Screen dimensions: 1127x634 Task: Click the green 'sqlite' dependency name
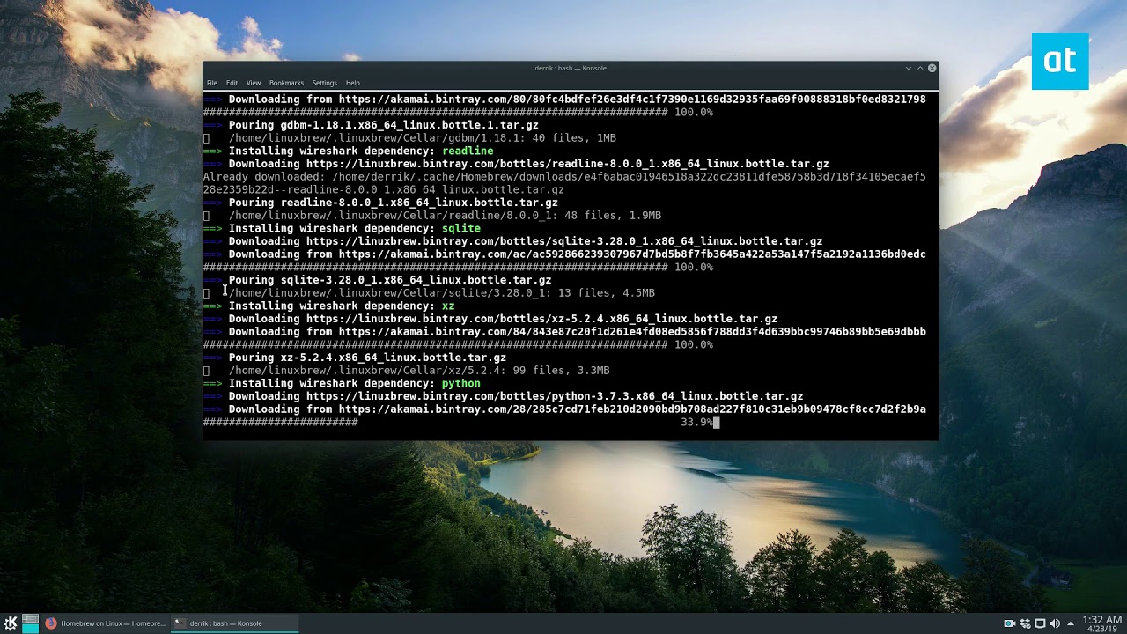tap(461, 228)
